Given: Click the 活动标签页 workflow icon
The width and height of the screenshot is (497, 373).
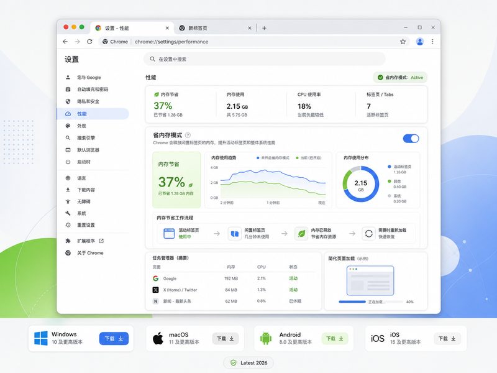Looking at the screenshot, I should (169, 234).
